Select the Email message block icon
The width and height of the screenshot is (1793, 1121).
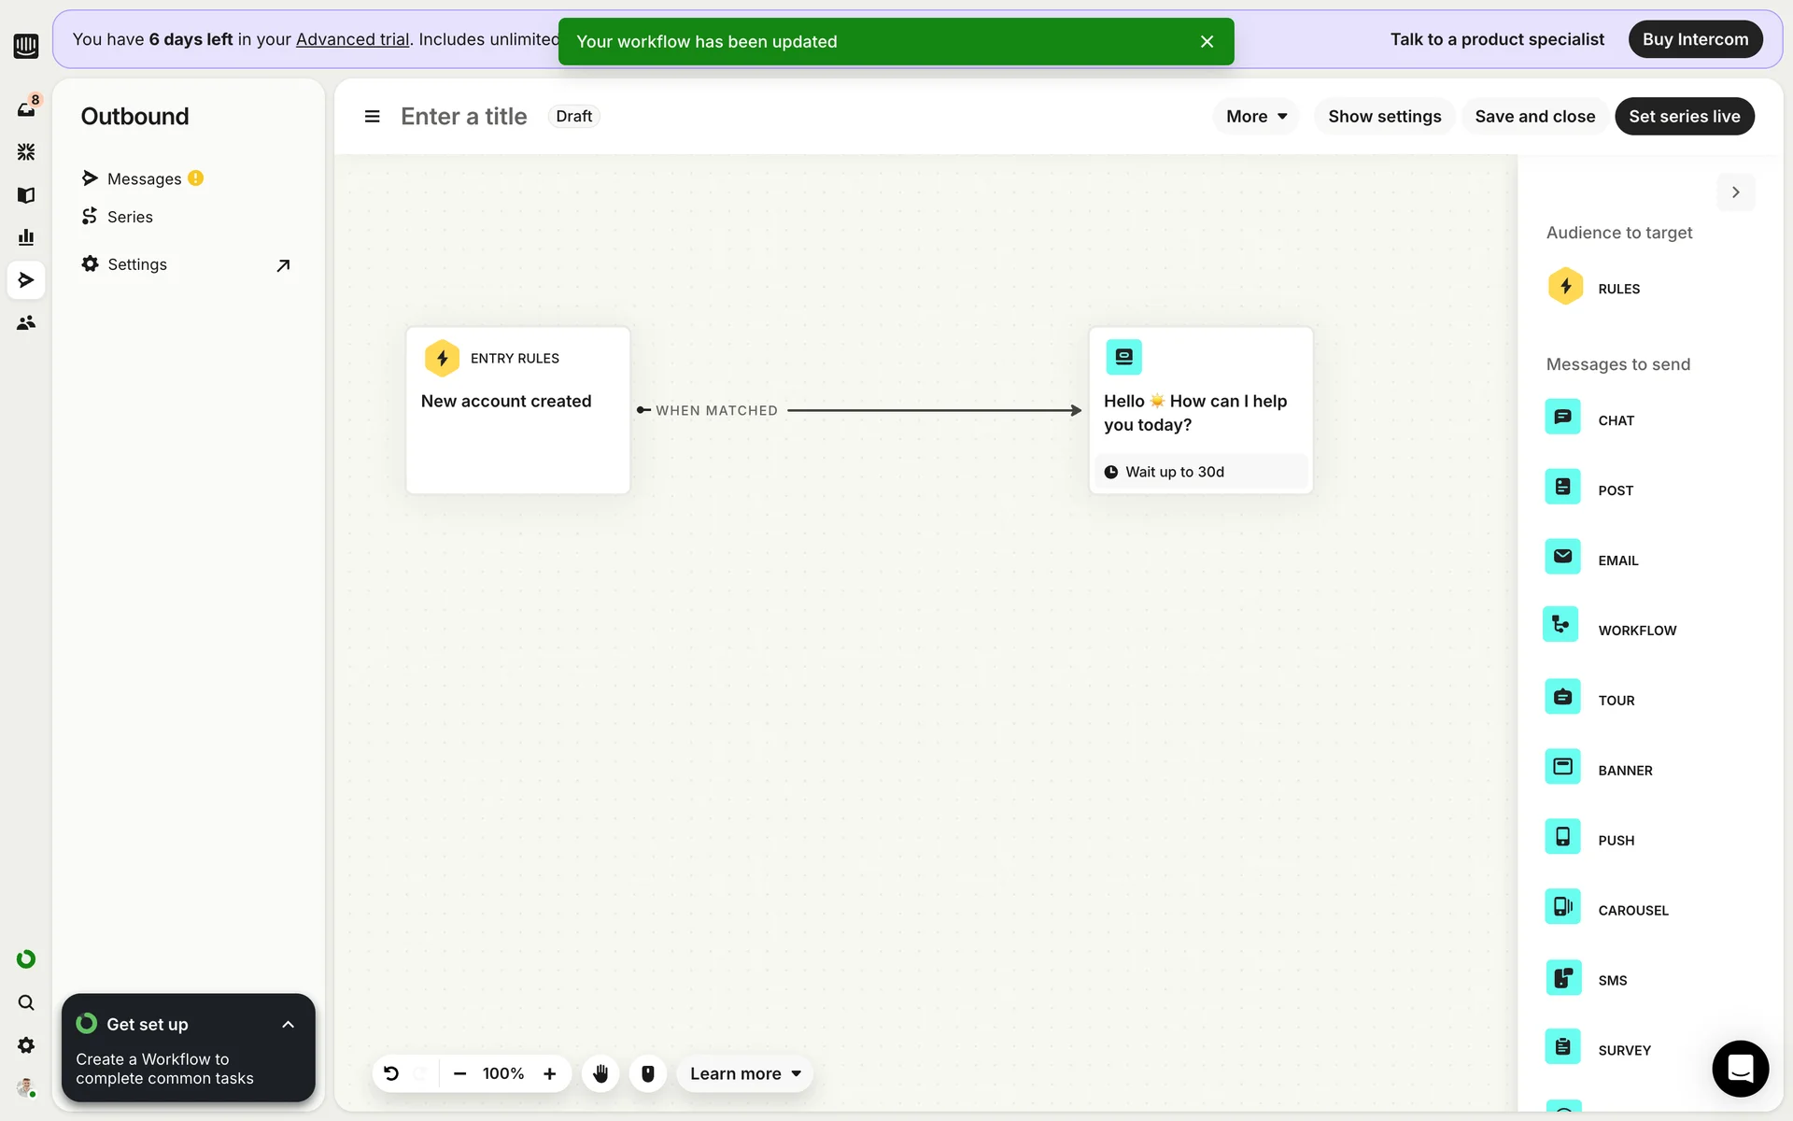point(1562,557)
